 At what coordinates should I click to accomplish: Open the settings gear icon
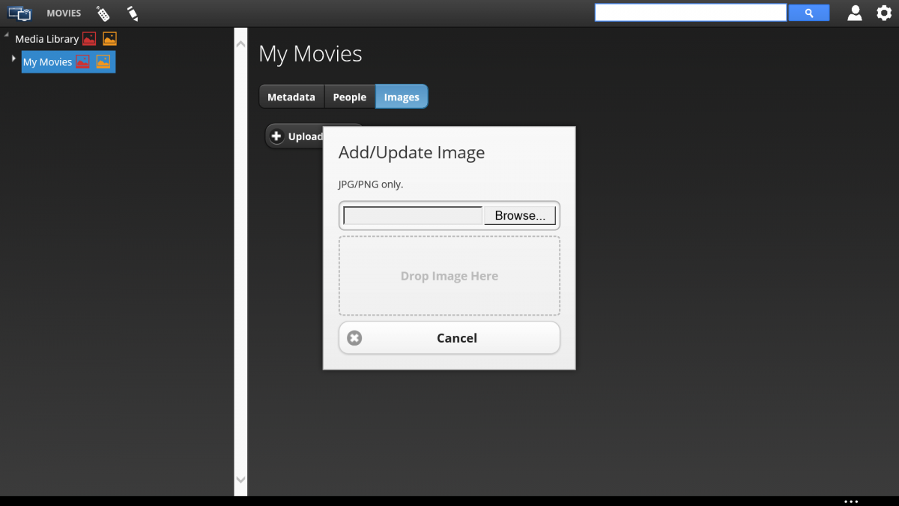point(884,13)
